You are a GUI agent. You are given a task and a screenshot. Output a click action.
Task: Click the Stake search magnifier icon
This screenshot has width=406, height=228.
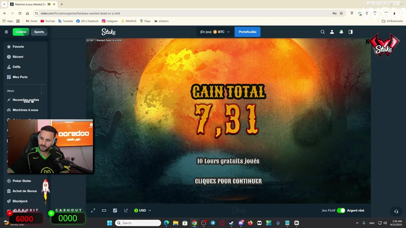(x=323, y=32)
